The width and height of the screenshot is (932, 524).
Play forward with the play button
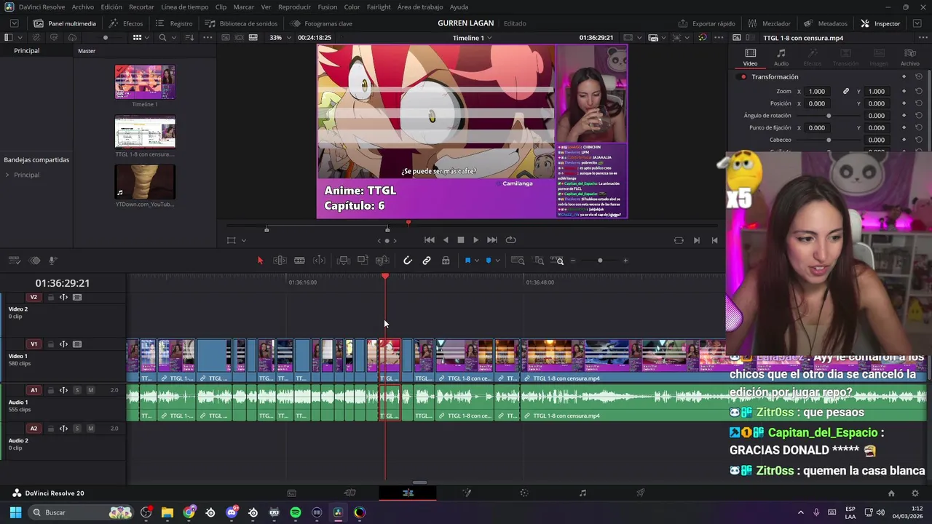pyautogui.click(x=475, y=240)
